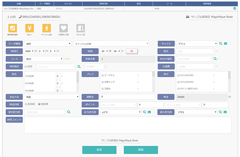
Task: Click the 延長 label button
Action: (x=14, y=74)
